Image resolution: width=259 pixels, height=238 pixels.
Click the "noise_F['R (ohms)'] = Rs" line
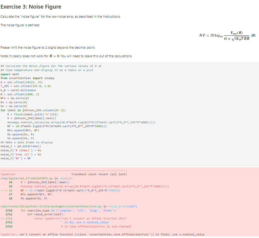coord(21,150)
